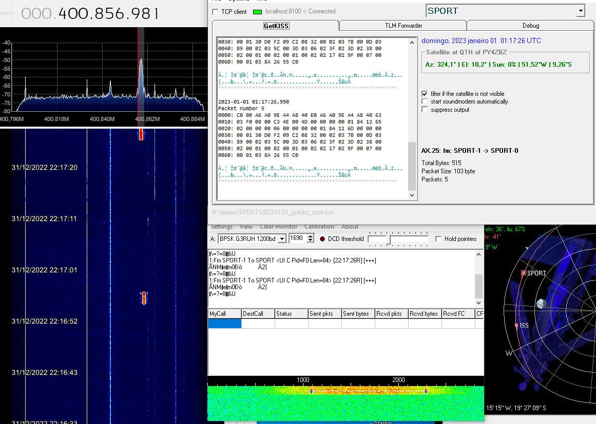Image resolution: width=596 pixels, height=424 pixels.
Task: Select the ISS marker on map
Action: 516,326
